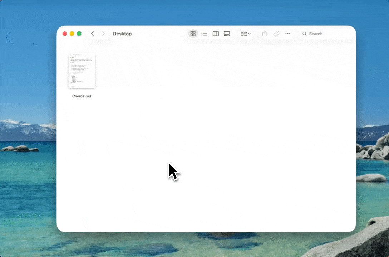Open the More actions ellipsis menu
The height and width of the screenshot is (257, 389).
[288, 34]
